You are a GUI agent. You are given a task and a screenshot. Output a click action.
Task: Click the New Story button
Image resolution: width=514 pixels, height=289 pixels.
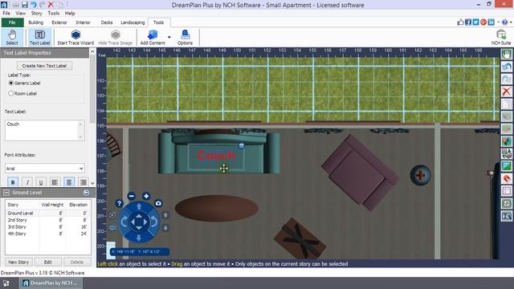[x=18, y=263]
